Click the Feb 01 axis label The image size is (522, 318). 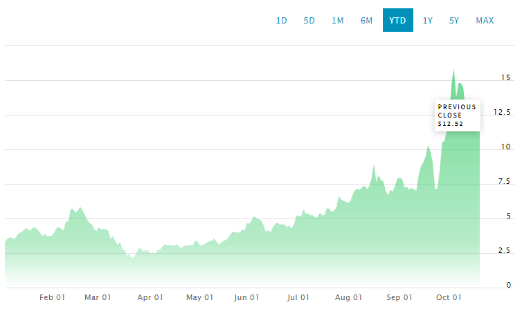[x=52, y=297]
